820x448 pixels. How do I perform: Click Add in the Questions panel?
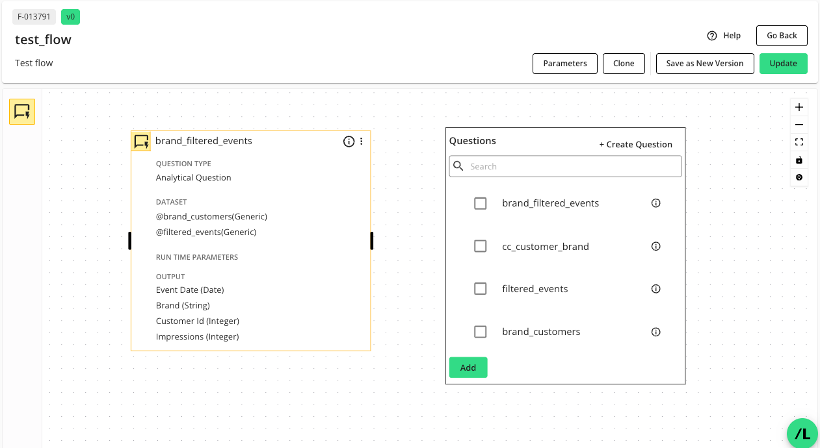click(468, 367)
